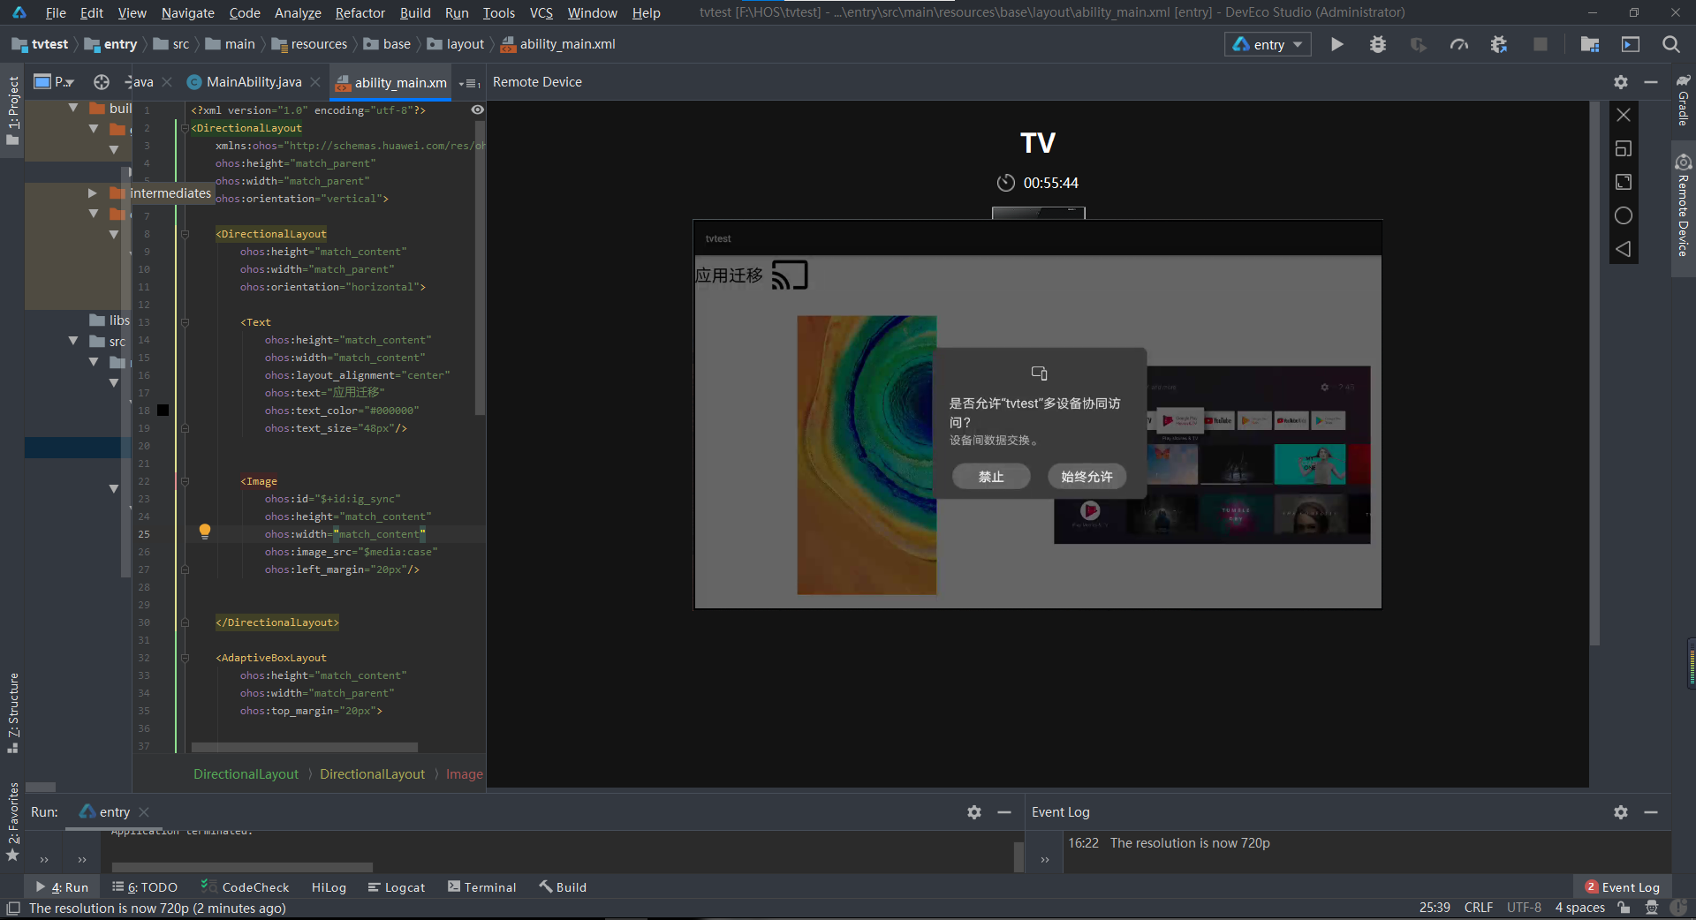This screenshot has width=1696, height=920.
Task: Click the stop run icon
Action: (1541, 44)
